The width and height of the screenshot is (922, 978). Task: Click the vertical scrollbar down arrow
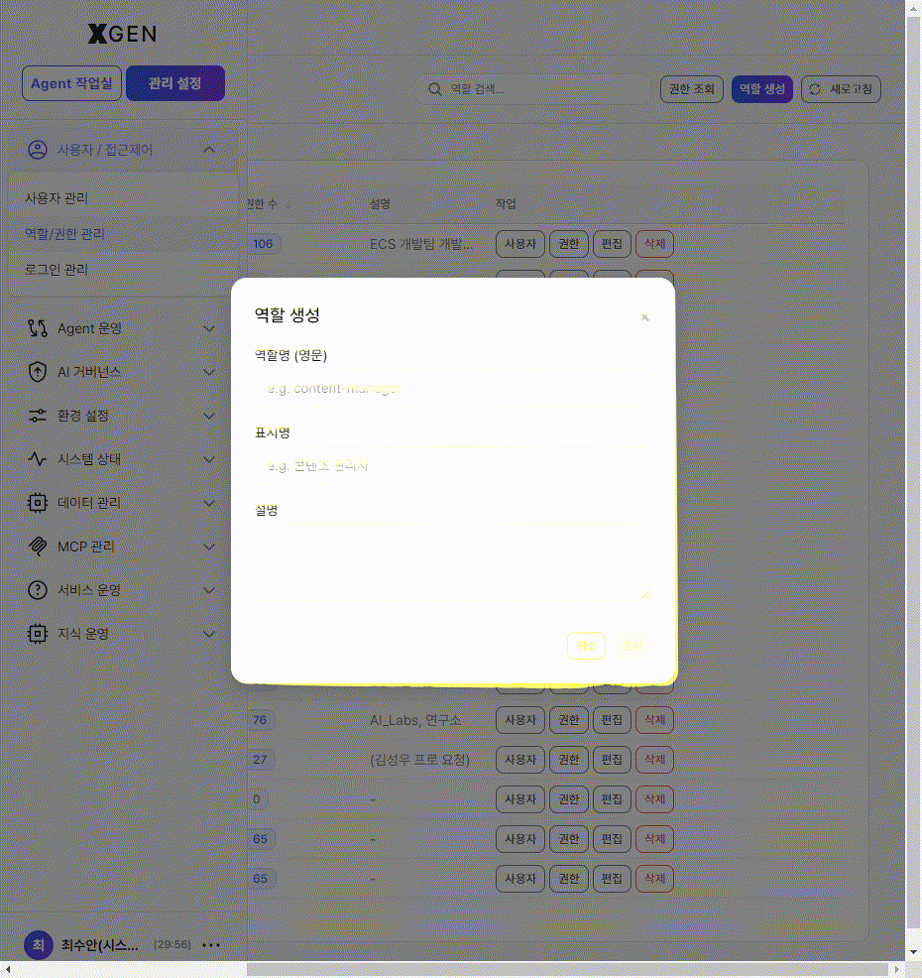click(913, 953)
